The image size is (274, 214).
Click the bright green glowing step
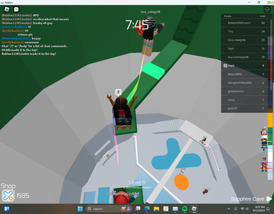click(153, 71)
